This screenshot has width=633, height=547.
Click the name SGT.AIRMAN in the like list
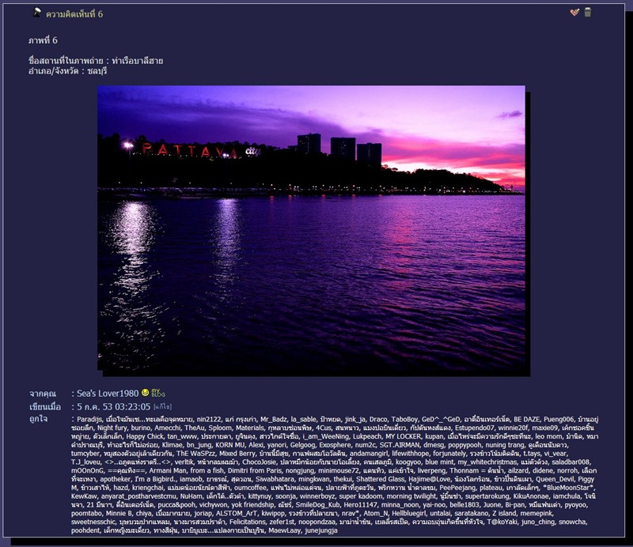(x=401, y=445)
